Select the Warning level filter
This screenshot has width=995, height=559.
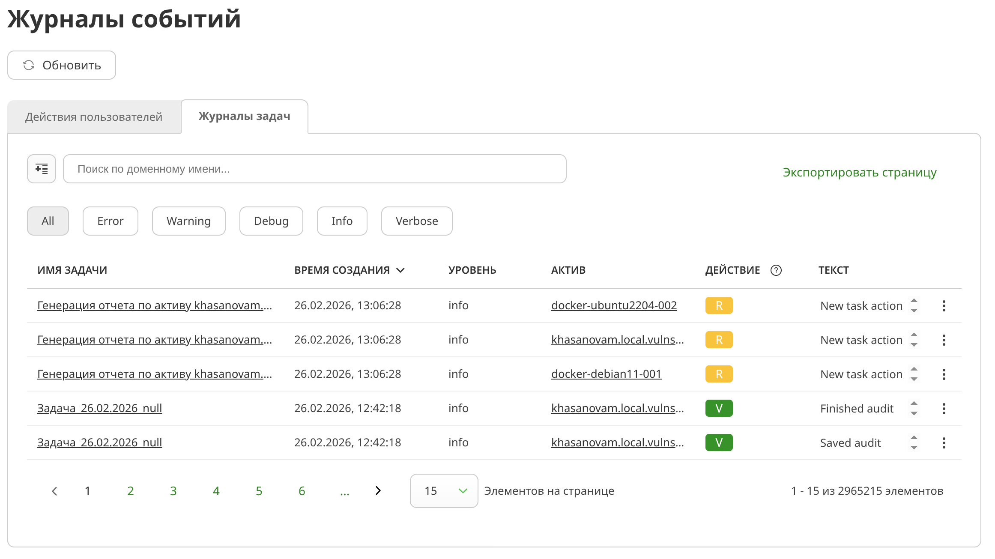pos(188,221)
